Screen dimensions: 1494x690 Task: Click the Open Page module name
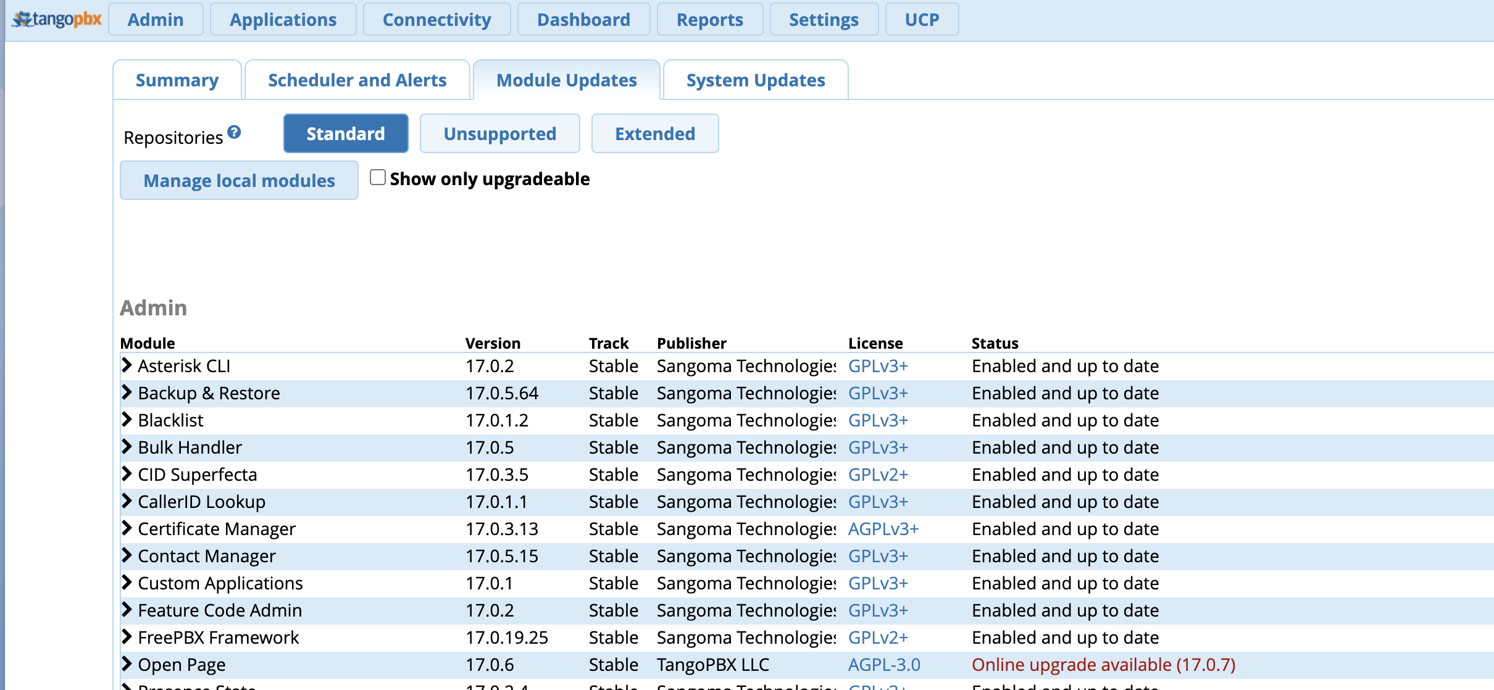(x=182, y=665)
